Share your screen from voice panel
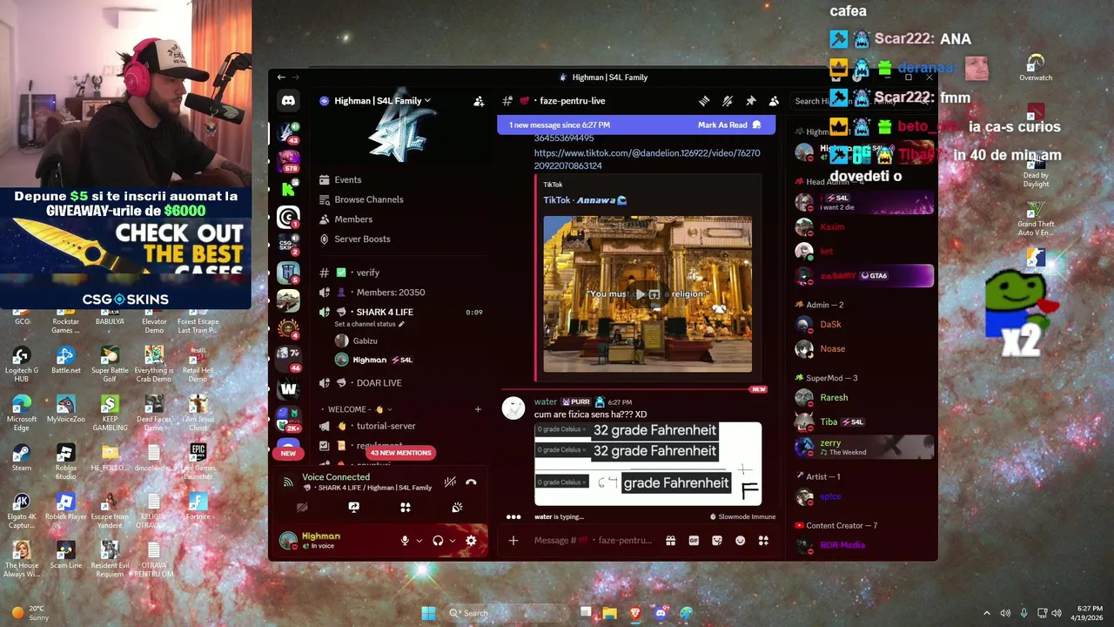The width and height of the screenshot is (1114, 627). 354,507
